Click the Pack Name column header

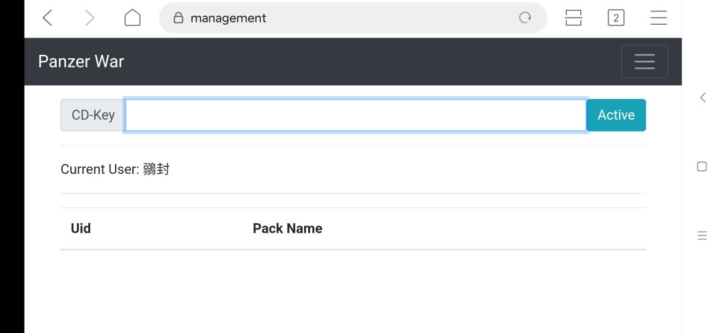287,229
